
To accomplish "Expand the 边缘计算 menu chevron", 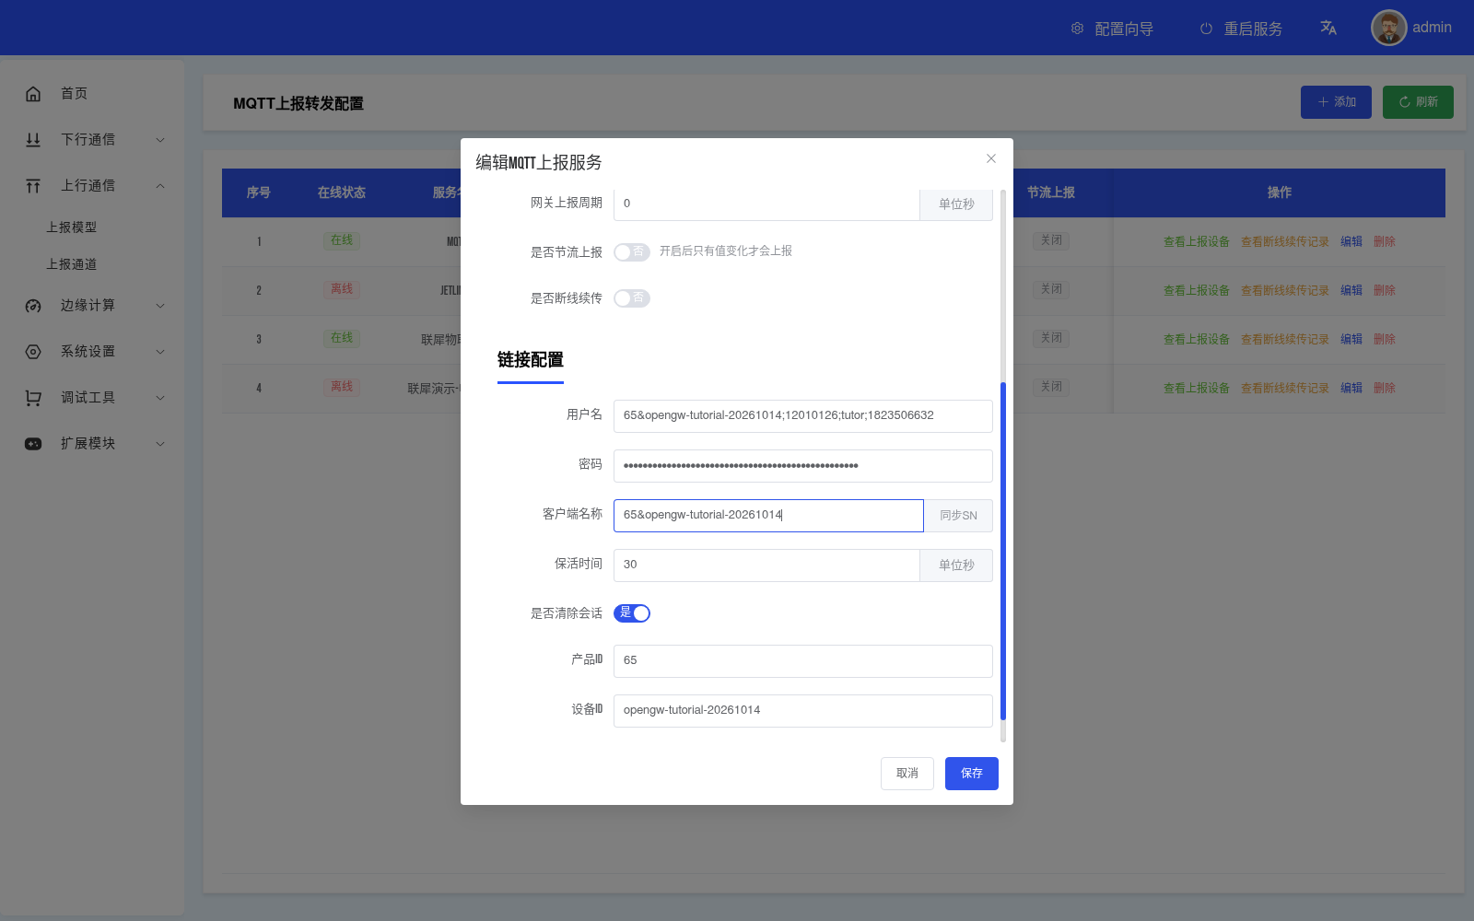I will click(x=160, y=305).
